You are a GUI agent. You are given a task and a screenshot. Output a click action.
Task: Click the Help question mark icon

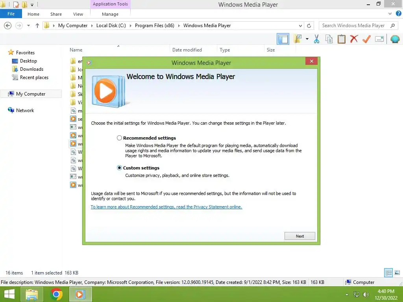point(398,14)
